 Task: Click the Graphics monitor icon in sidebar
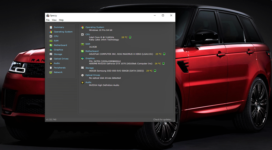[x=51, y=50]
